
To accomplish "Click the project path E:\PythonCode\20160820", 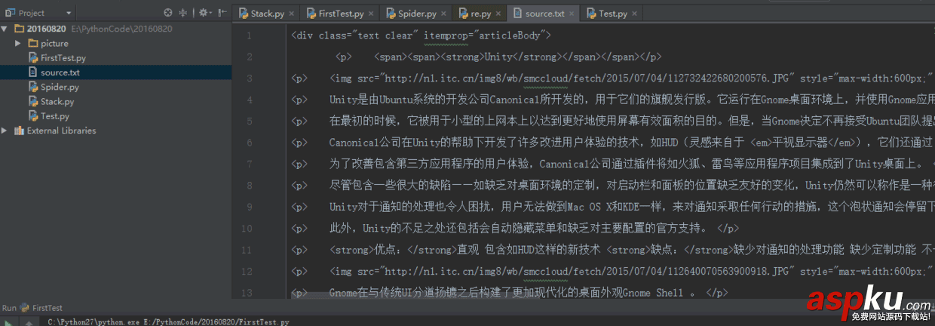I will 121,29.
